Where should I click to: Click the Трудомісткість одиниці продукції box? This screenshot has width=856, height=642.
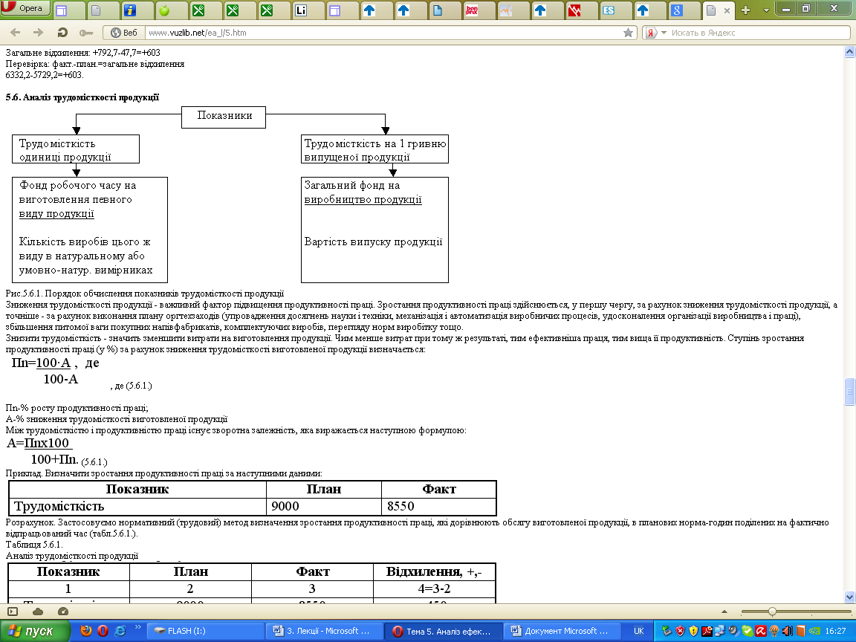click(76, 149)
